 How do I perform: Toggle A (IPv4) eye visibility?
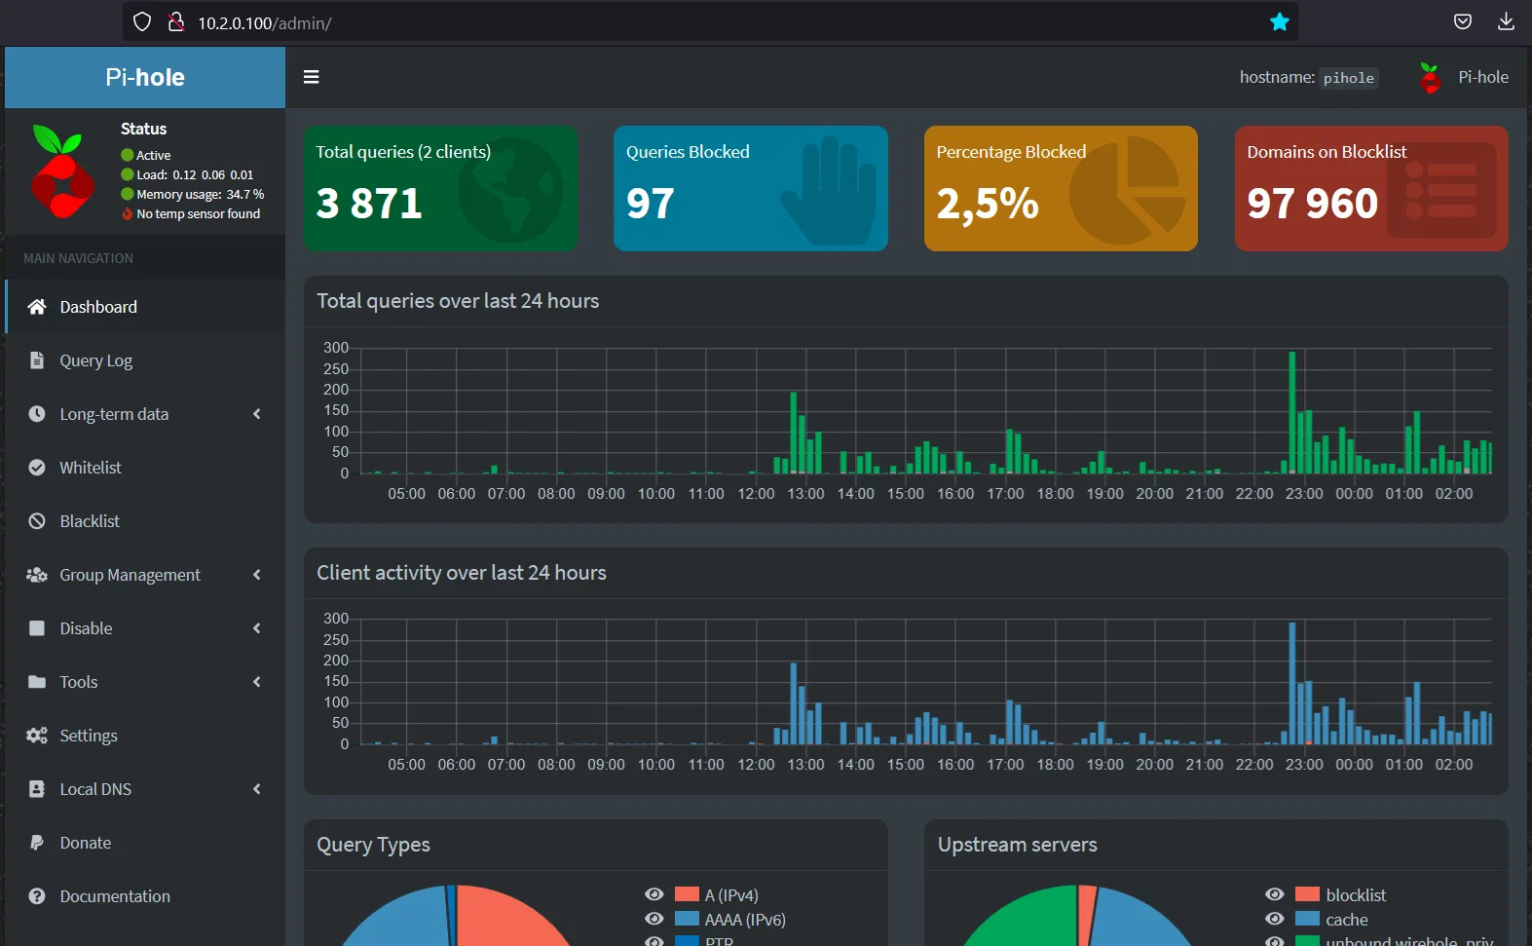(x=654, y=894)
